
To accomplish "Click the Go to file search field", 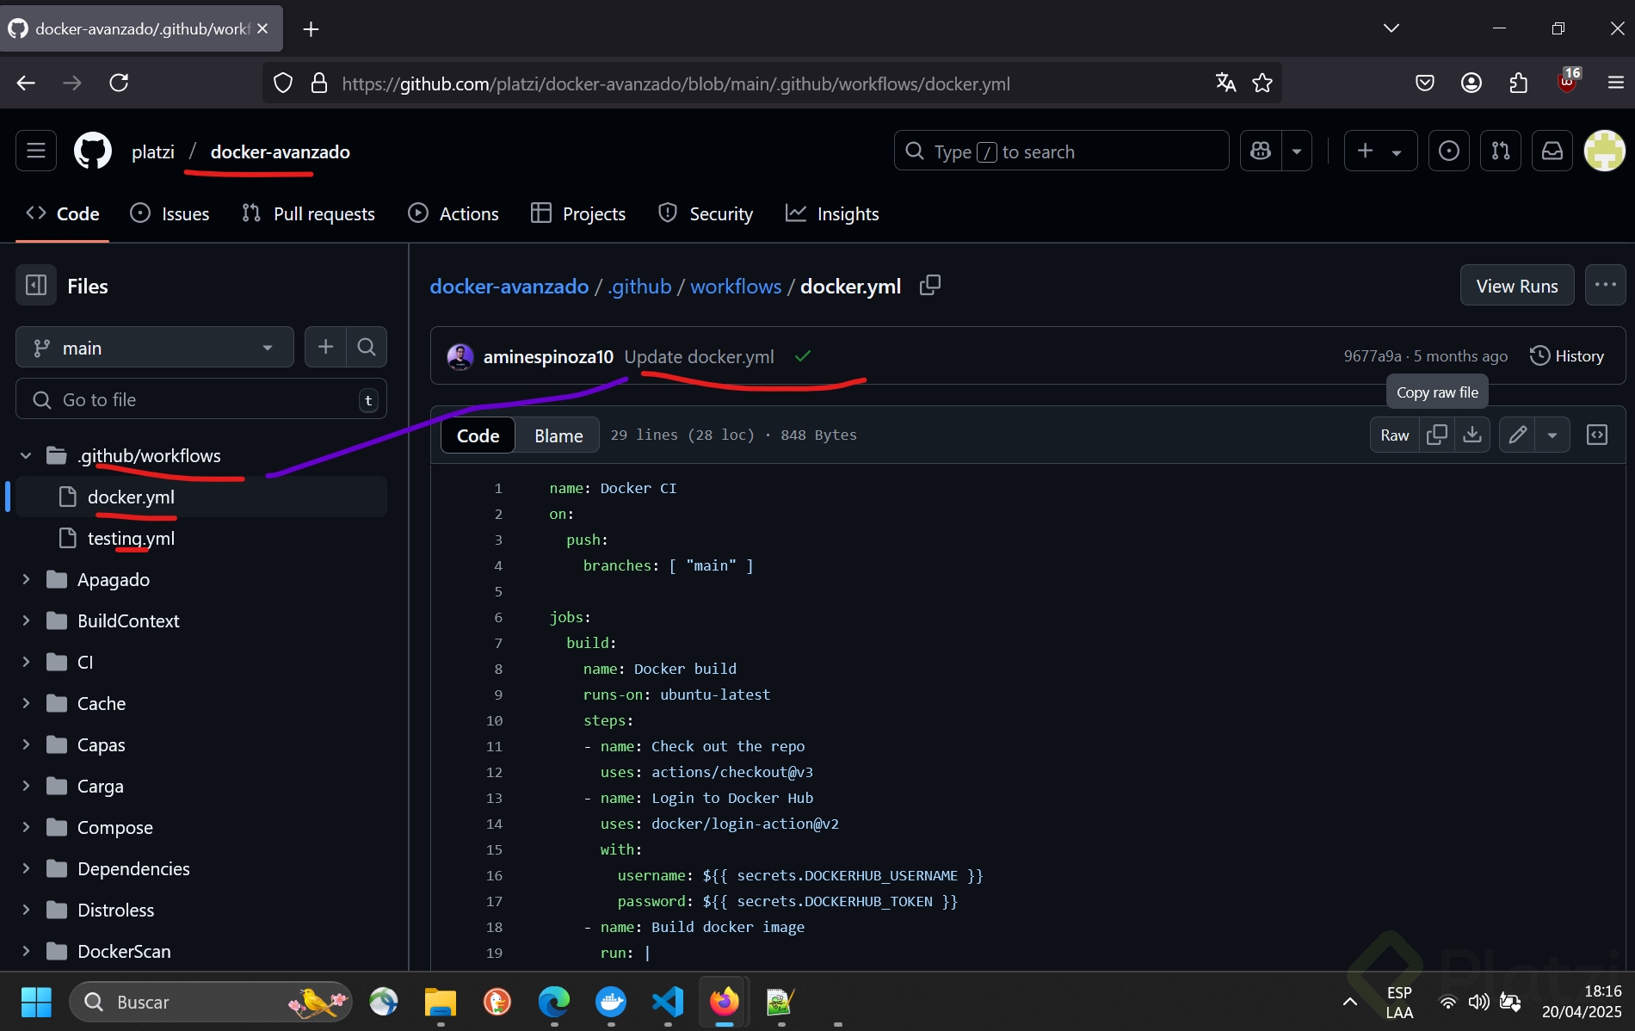I will point(201,399).
